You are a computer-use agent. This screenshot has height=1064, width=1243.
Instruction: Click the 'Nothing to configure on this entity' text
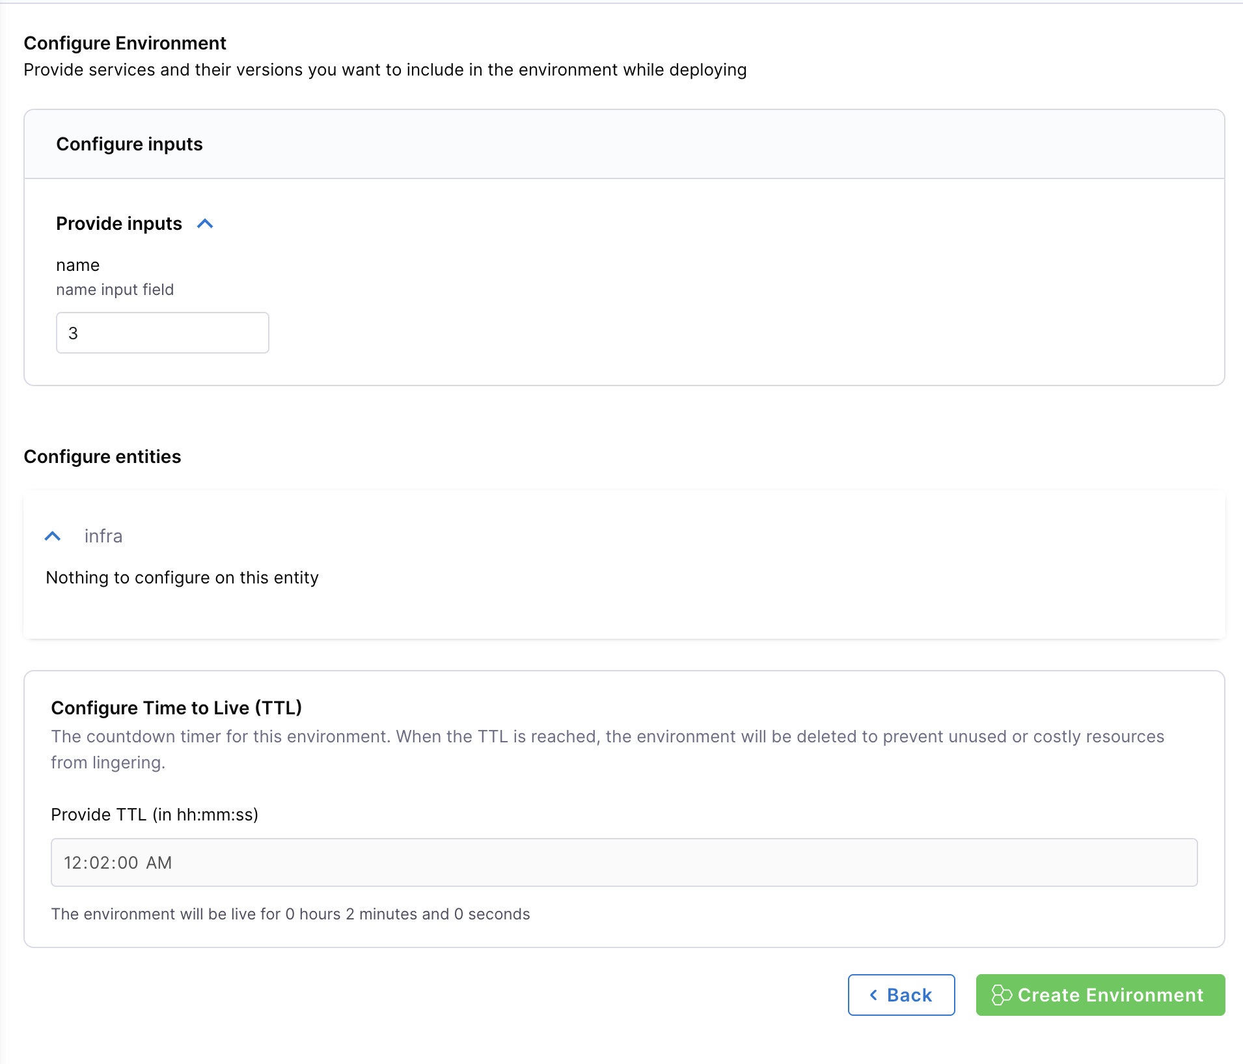click(x=182, y=578)
